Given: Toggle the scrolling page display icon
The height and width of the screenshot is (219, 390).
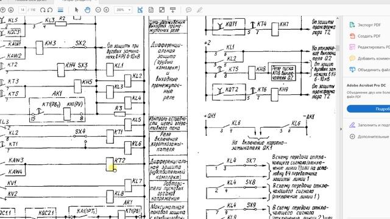Looking at the screenshot, I should [60, 10].
